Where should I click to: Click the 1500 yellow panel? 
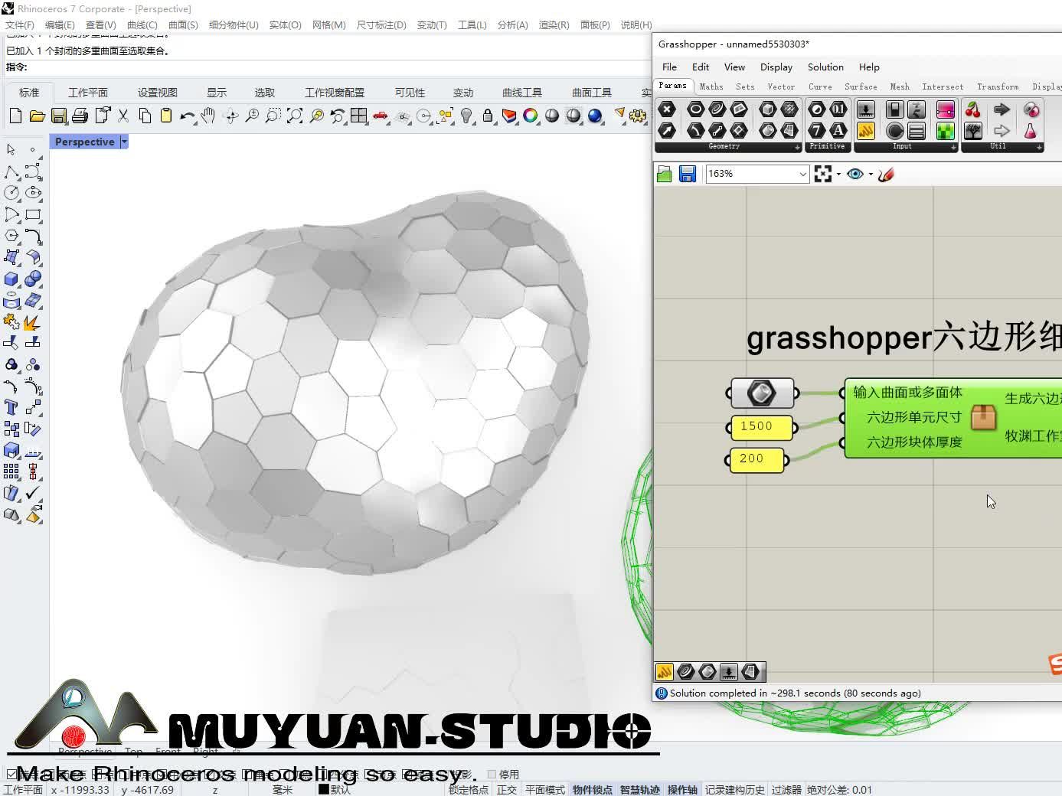(761, 427)
